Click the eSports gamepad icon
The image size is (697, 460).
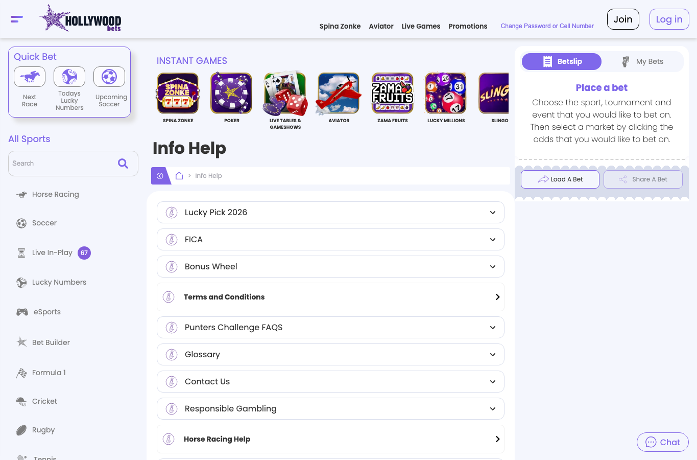[22, 312]
